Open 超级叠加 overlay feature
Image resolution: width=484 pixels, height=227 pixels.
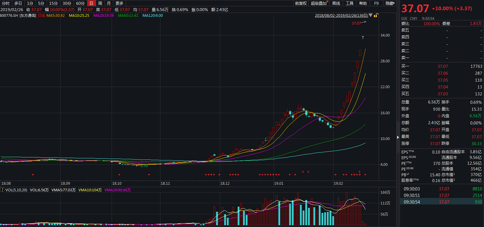[x=319, y=3]
